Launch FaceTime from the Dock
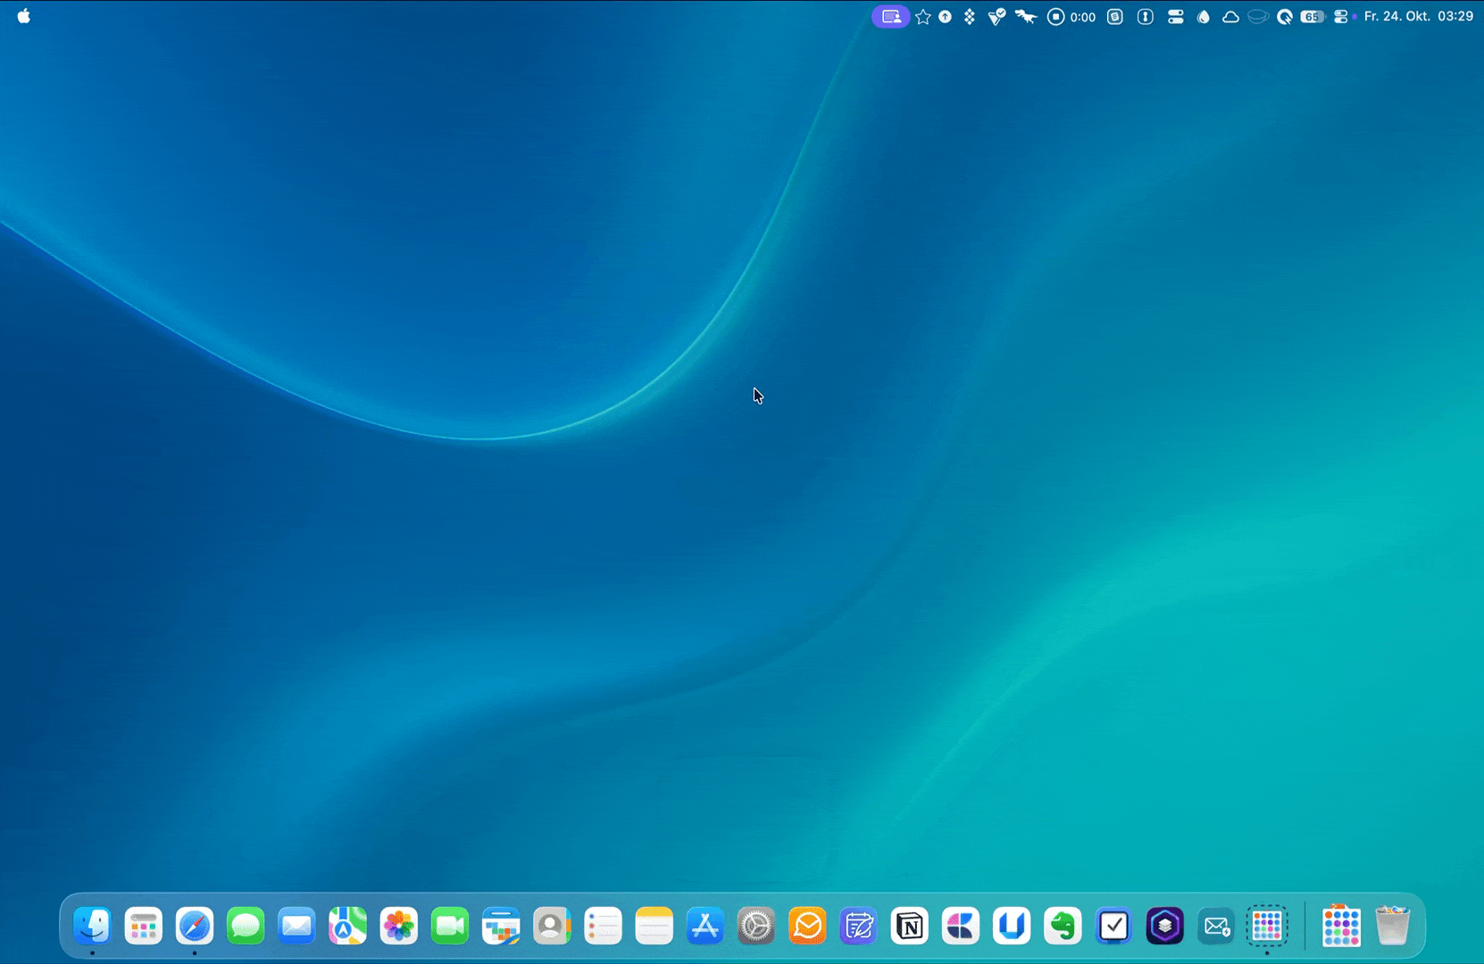The image size is (1484, 964). point(450,927)
